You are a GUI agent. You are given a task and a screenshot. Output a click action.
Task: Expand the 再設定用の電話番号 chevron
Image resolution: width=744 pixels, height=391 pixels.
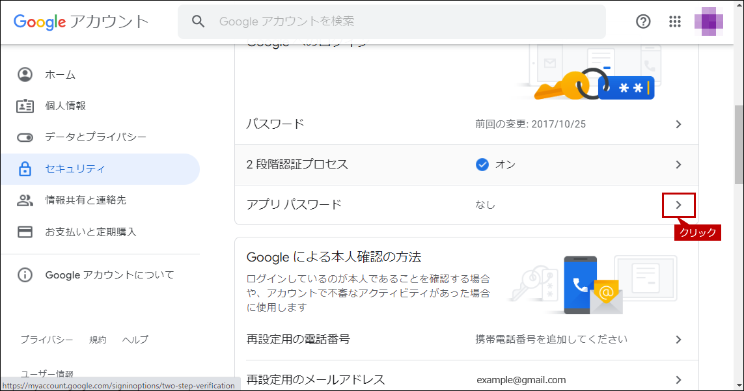[678, 340]
